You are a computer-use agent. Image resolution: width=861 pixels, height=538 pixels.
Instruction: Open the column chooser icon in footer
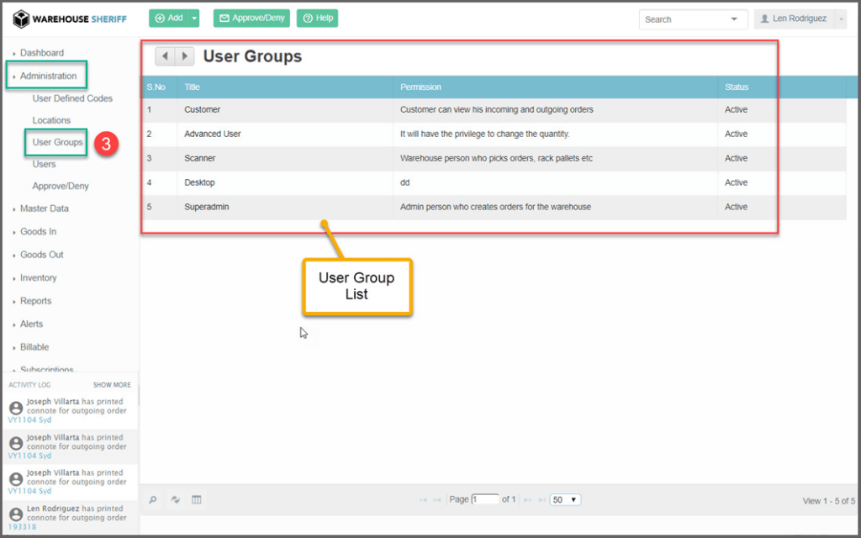(197, 500)
